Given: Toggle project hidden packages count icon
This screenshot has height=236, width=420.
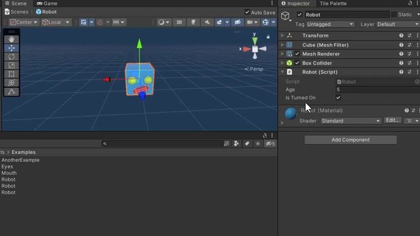Looking at the screenshot, I should 270,144.
